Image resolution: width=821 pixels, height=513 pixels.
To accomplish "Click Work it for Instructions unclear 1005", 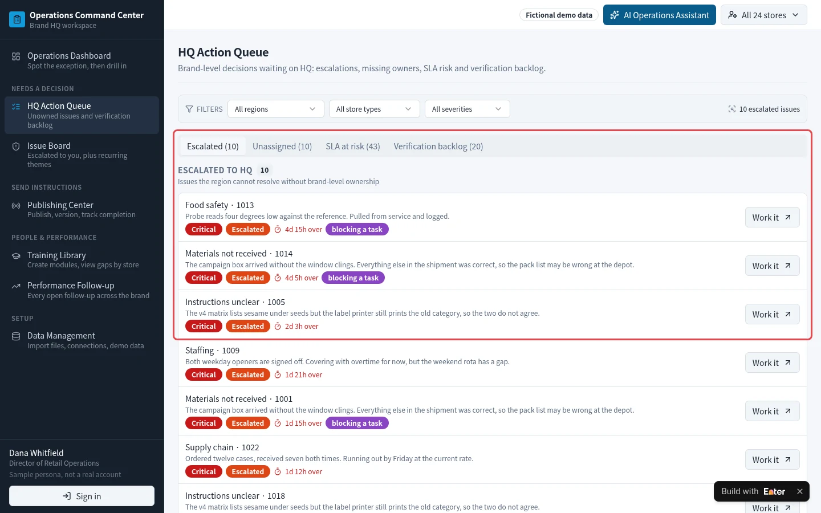I will pos(773,314).
